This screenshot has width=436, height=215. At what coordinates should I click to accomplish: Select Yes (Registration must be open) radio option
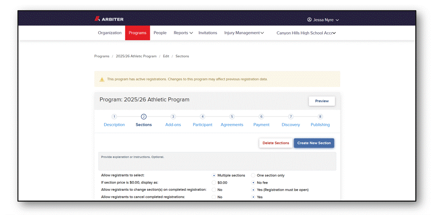253,190
